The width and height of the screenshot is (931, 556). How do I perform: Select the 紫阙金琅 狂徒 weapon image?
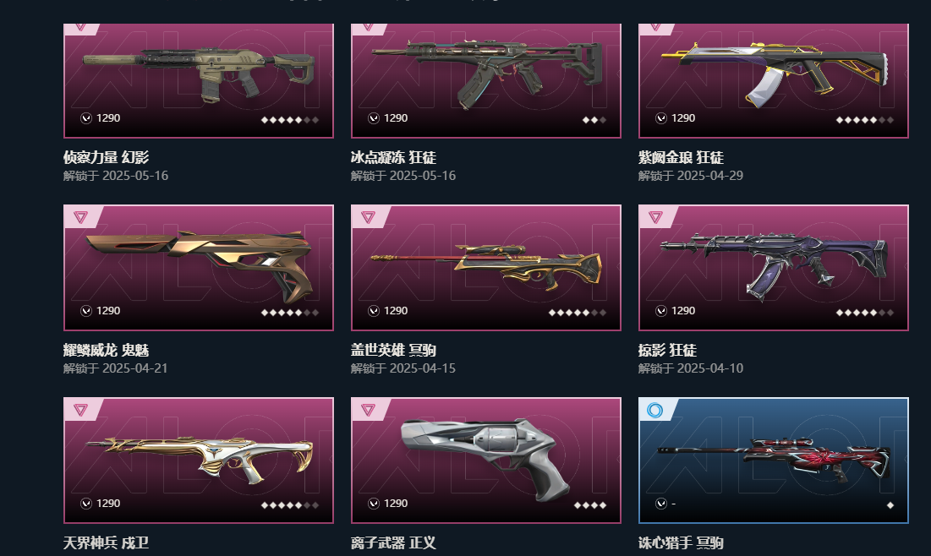773,74
